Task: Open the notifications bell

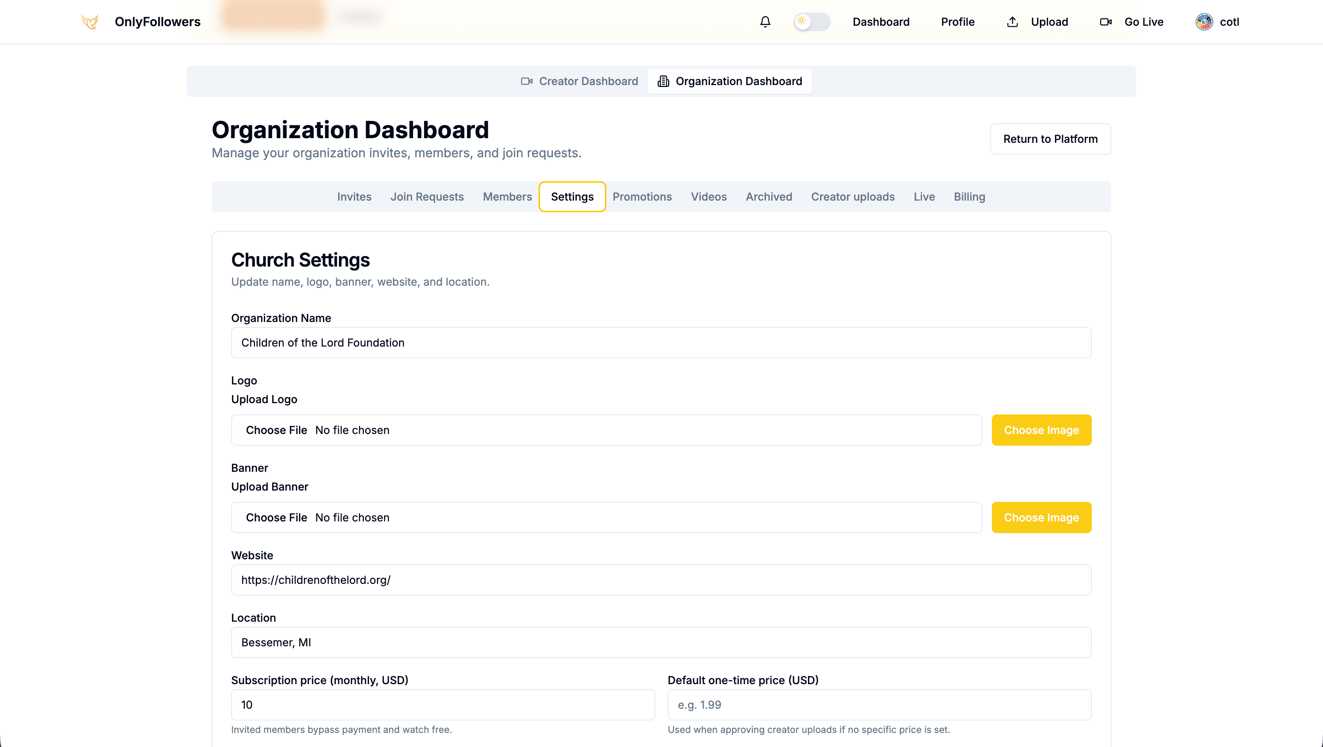Action: [765, 21]
